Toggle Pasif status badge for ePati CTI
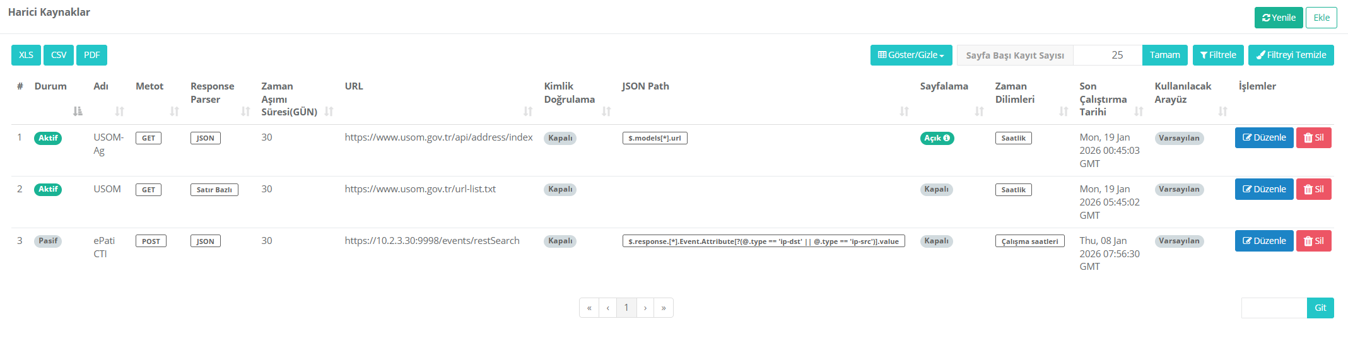Image resolution: width=1348 pixels, height=348 pixels. pos(48,241)
